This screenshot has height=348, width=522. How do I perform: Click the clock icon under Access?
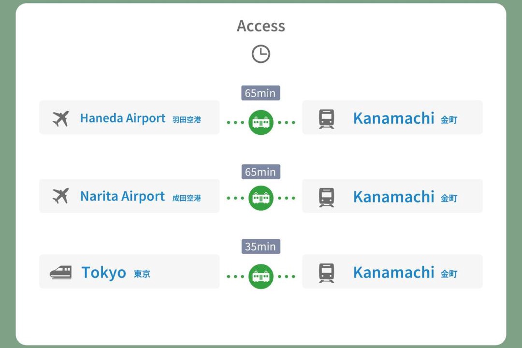(x=261, y=54)
